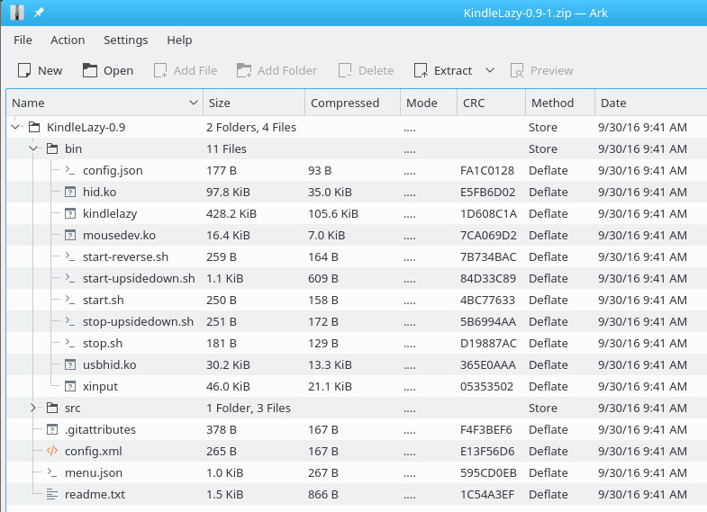The width and height of the screenshot is (707, 512).
Task: Select the stop.sh file name
Action: [x=103, y=343]
